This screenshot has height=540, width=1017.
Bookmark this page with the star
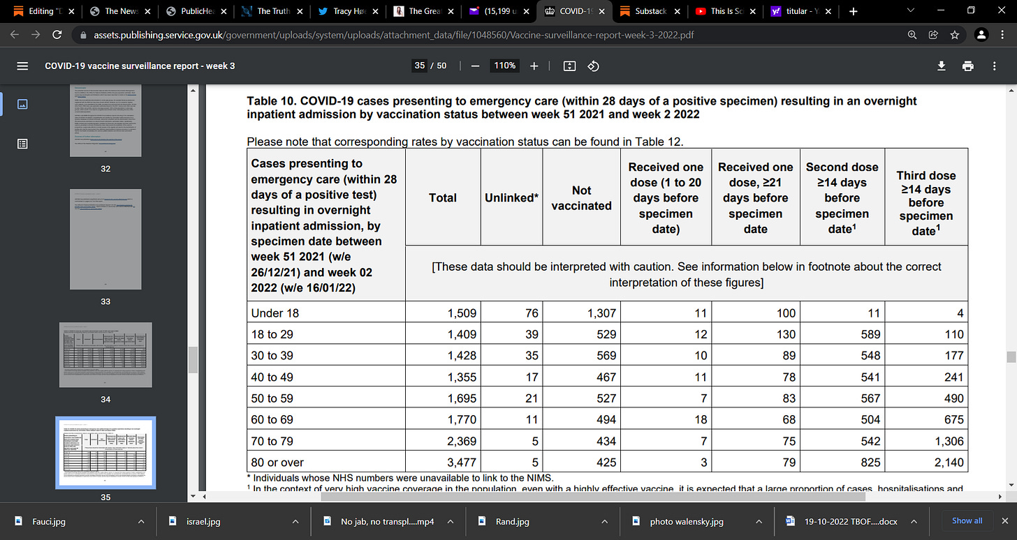954,34
